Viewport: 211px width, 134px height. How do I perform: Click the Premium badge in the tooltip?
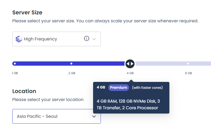118,87
